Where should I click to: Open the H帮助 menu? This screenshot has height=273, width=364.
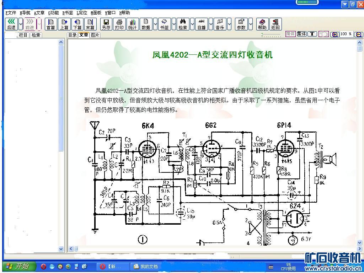click(x=124, y=13)
